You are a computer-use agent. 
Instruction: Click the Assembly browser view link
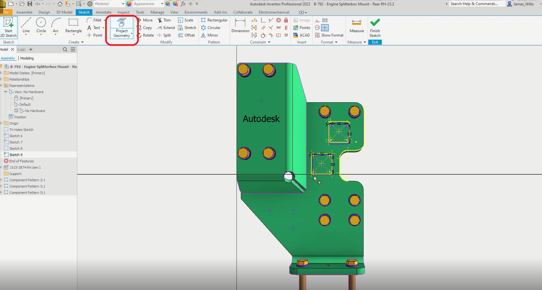tap(8, 58)
